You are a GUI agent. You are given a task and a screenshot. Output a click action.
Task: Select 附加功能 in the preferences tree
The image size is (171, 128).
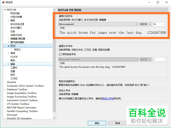coord(15,13)
